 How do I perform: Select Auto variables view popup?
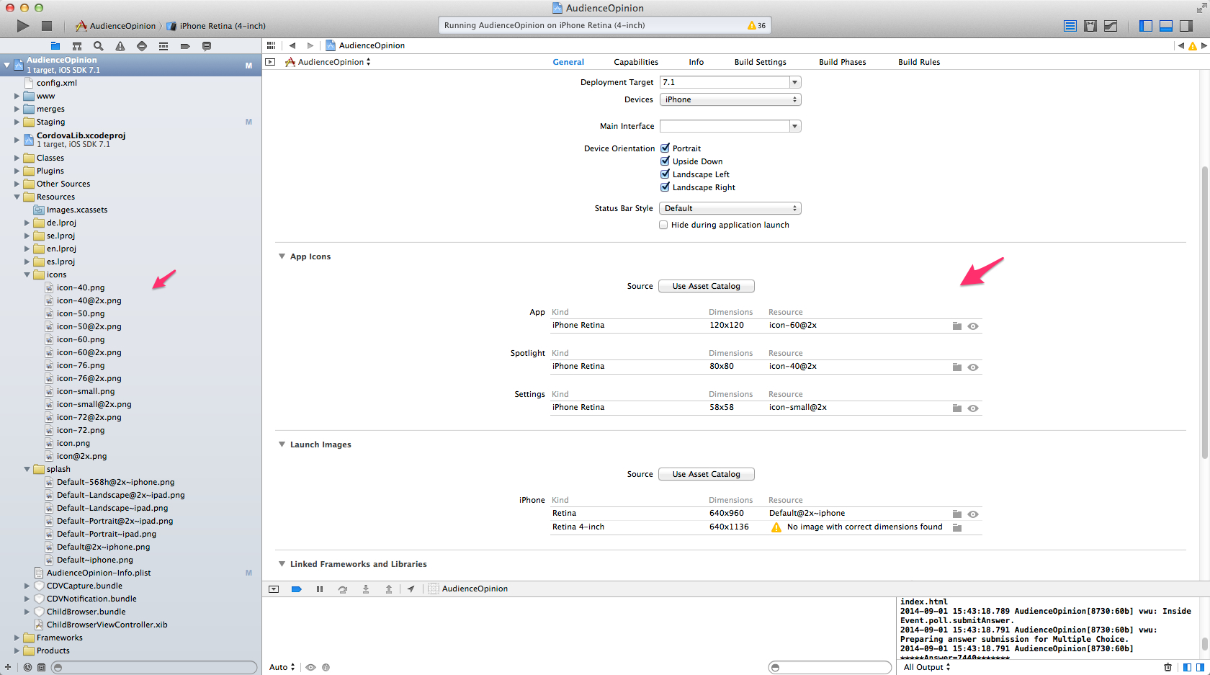click(282, 667)
